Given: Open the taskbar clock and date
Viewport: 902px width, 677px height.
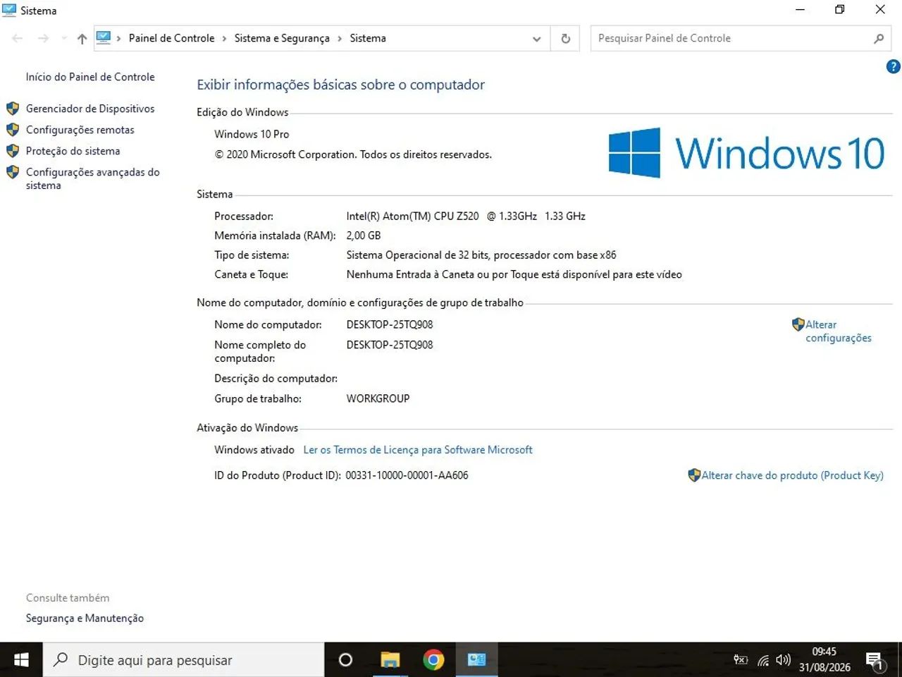Looking at the screenshot, I should 824,660.
